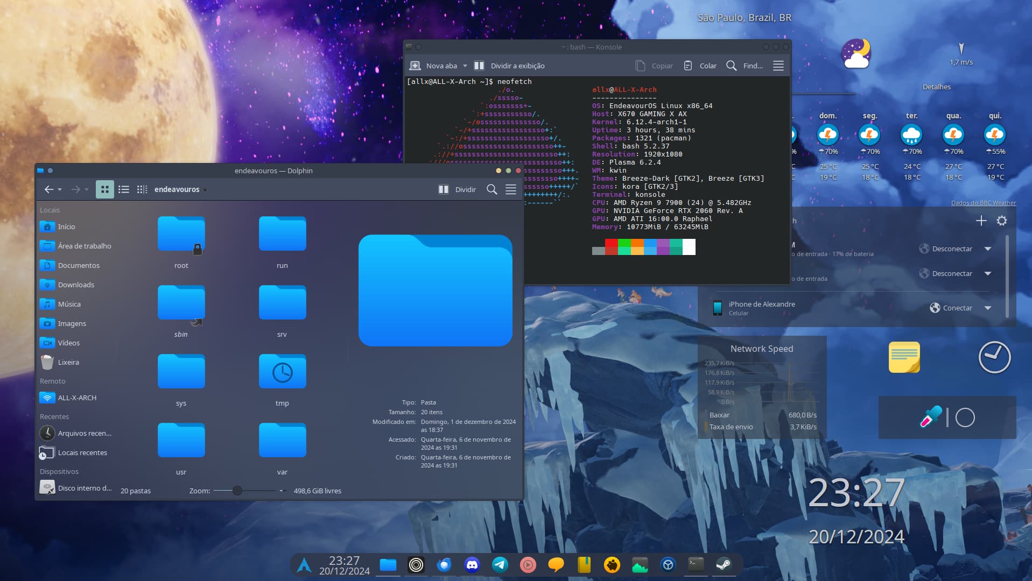The width and height of the screenshot is (1032, 581).
Task: Open Telegram from the dock
Action: [500, 564]
